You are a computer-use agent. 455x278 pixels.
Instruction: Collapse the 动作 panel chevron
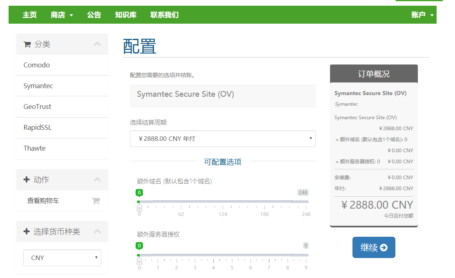pos(97,180)
